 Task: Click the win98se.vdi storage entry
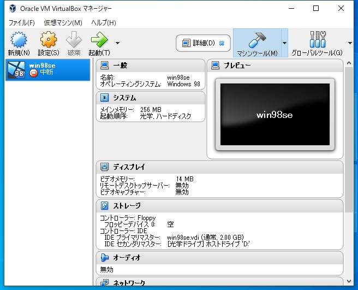coord(206,237)
